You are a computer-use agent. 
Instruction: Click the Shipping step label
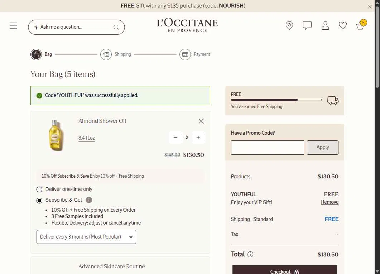[123, 54]
